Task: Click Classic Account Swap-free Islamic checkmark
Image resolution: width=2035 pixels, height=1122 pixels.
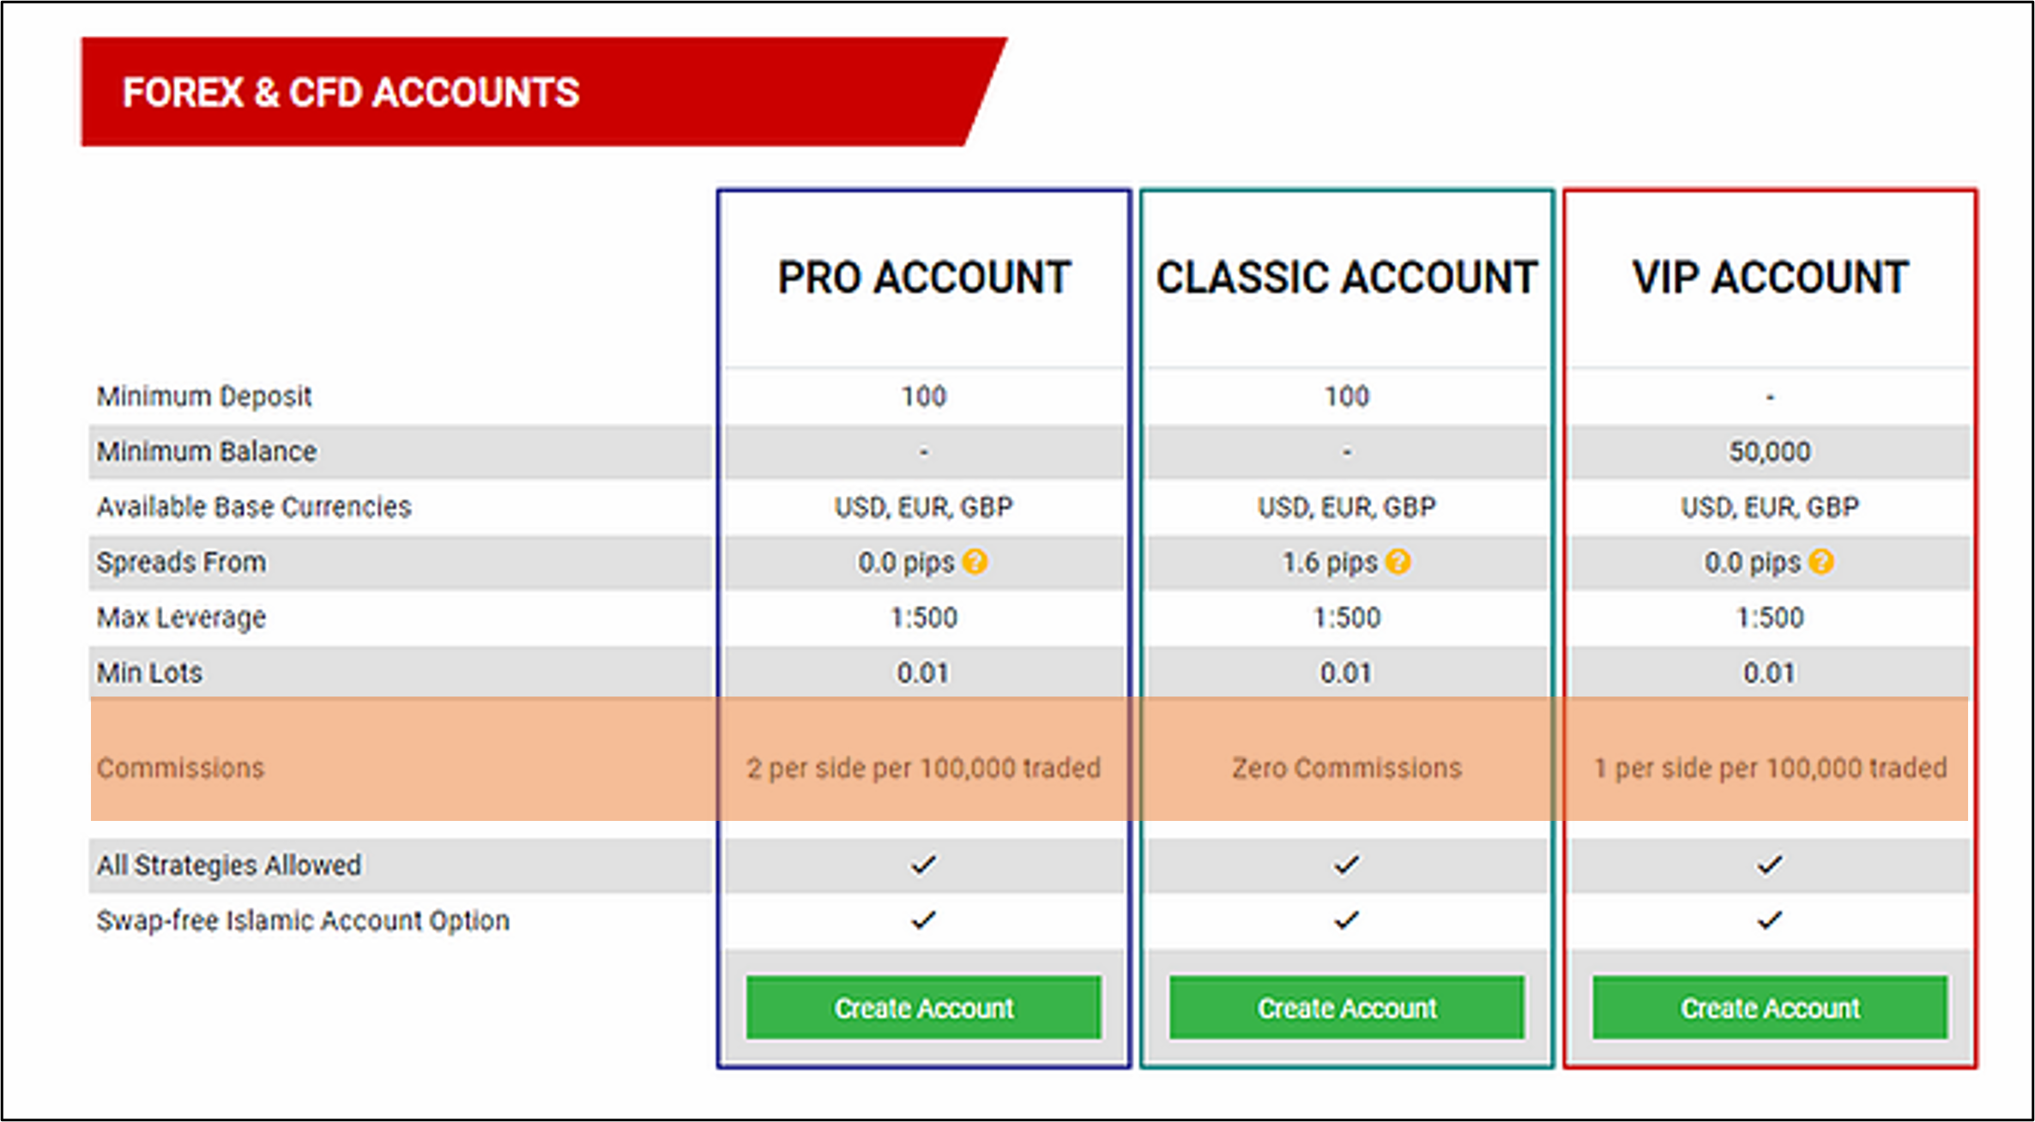Action: point(1346,920)
